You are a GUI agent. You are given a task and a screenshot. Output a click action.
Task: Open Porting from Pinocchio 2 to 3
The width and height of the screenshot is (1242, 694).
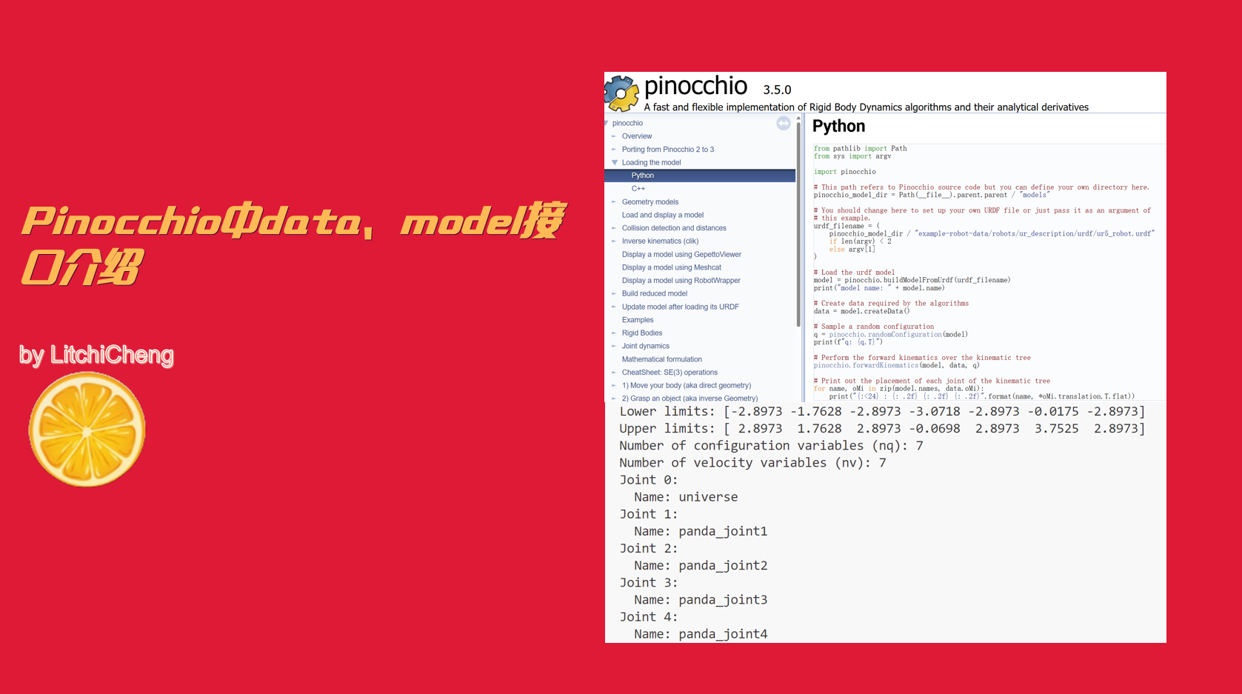(668, 150)
